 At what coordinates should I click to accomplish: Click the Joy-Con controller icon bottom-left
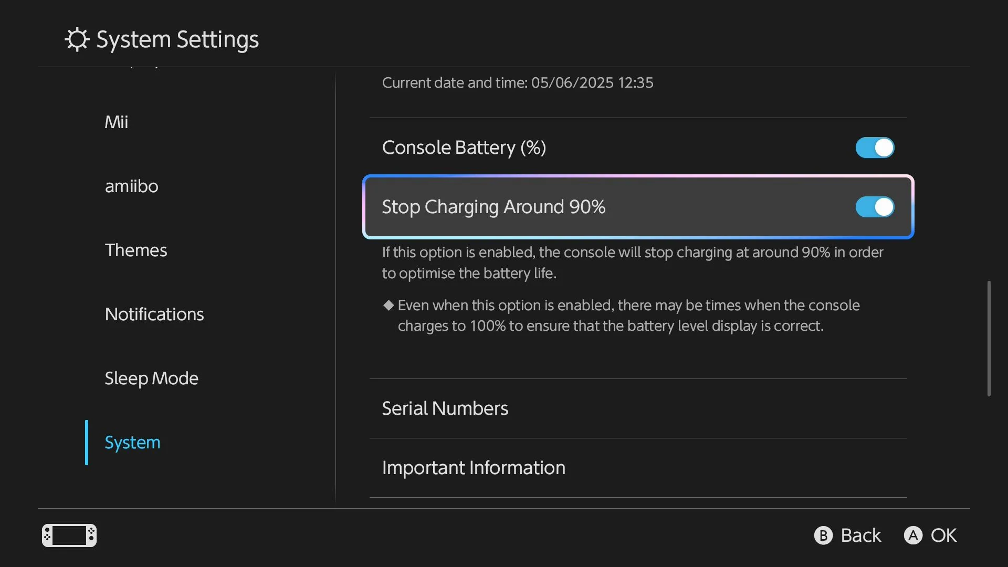pyautogui.click(x=69, y=535)
